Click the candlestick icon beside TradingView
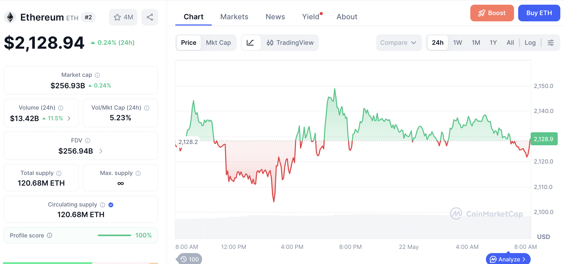Screen dimensions: 565x264 pos(270,43)
